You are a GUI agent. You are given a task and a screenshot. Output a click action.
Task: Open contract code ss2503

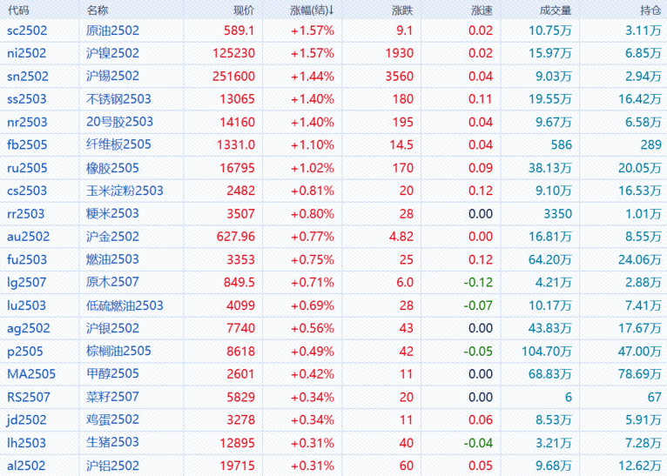click(27, 99)
